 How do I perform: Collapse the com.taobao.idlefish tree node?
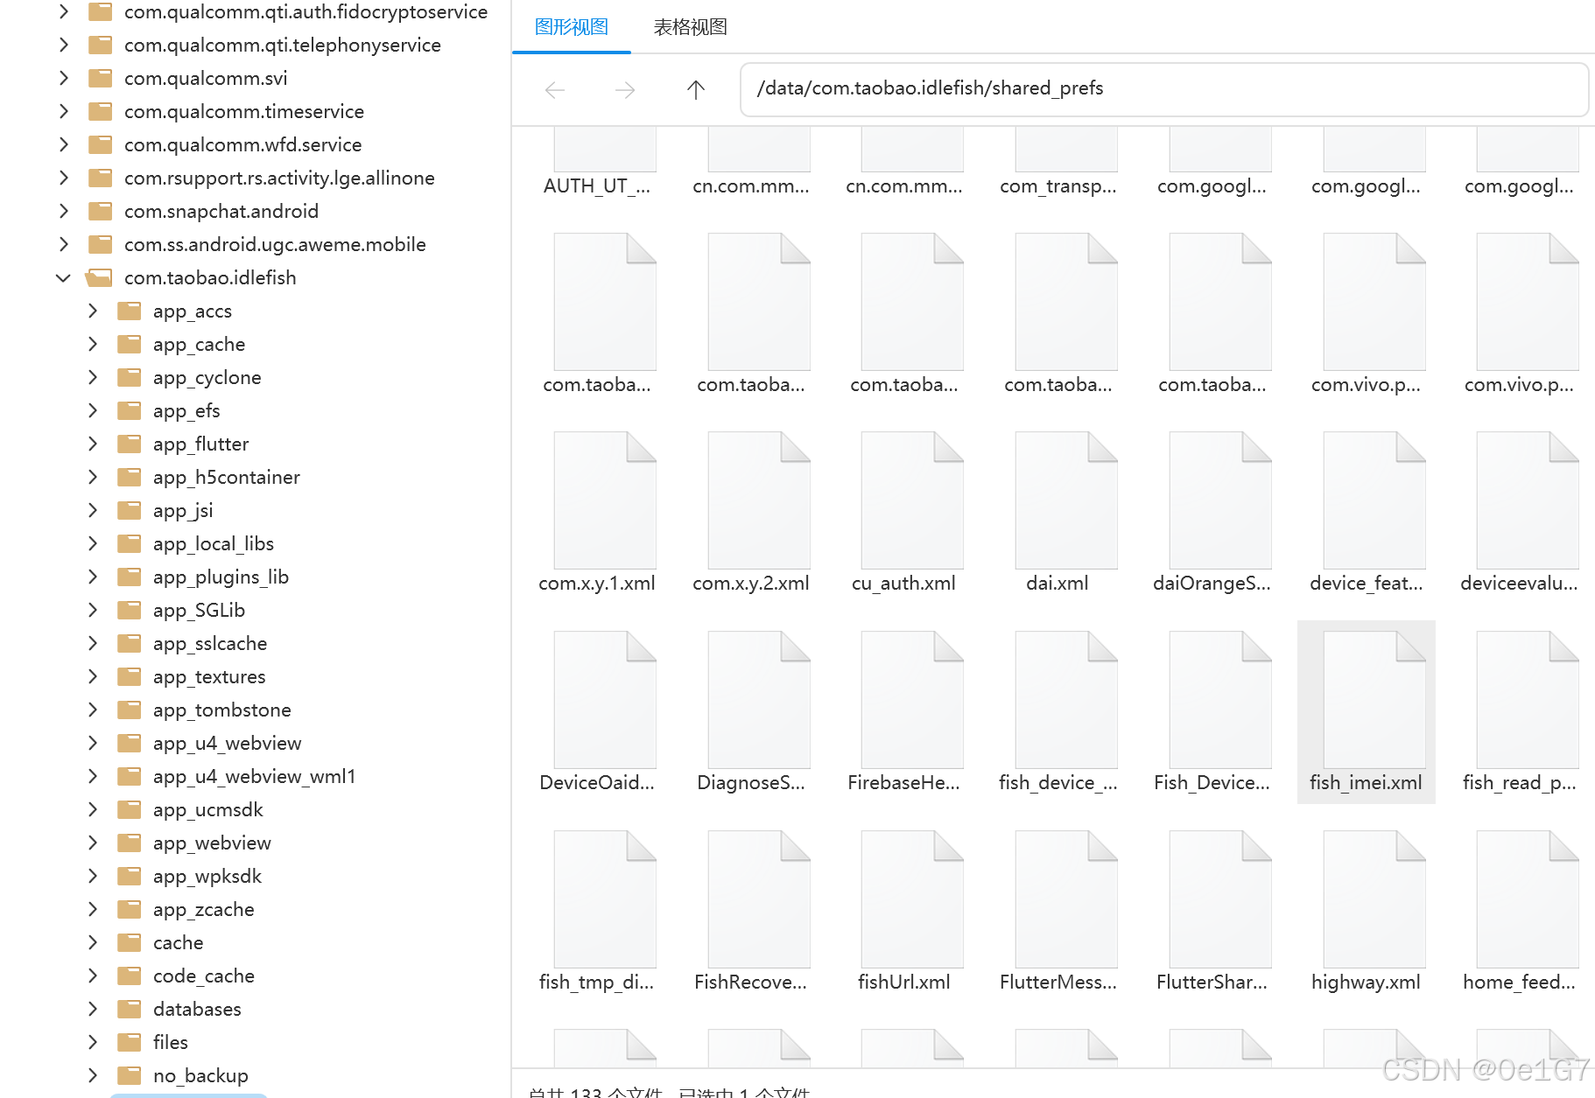click(x=63, y=278)
